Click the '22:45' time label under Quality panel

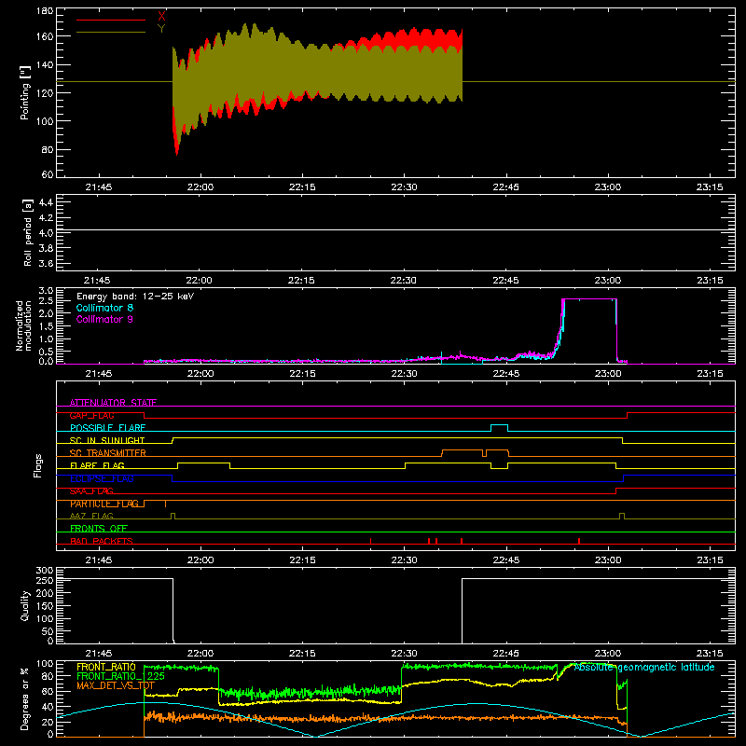pyautogui.click(x=505, y=654)
